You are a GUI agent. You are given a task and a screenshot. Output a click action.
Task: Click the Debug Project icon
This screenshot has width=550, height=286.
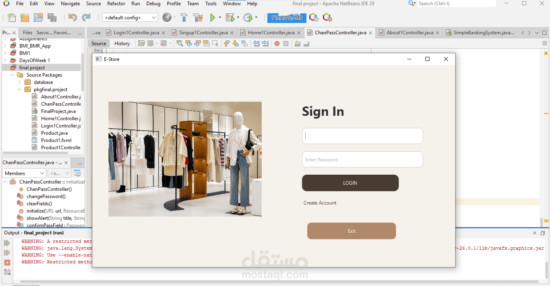[x=230, y=18]
